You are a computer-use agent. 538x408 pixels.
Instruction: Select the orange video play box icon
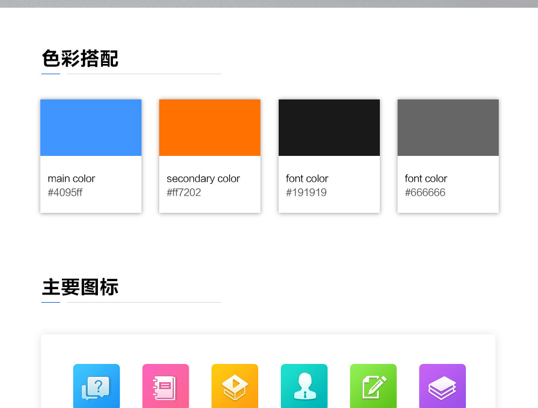[x=235, y=386]
